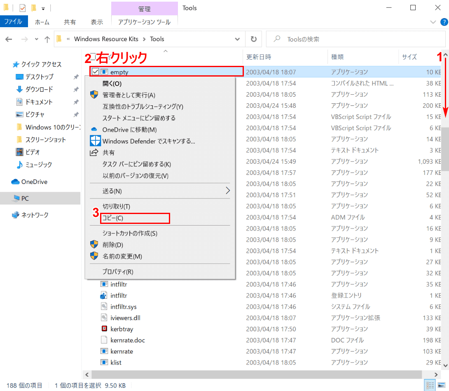Choose Cut in context menu

[x=160, y=206]
